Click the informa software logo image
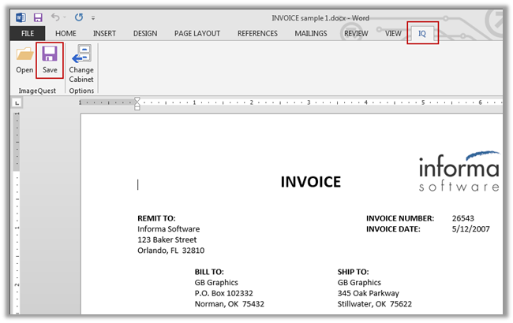This screenshot has height=323, width=513. click(459, 172)
